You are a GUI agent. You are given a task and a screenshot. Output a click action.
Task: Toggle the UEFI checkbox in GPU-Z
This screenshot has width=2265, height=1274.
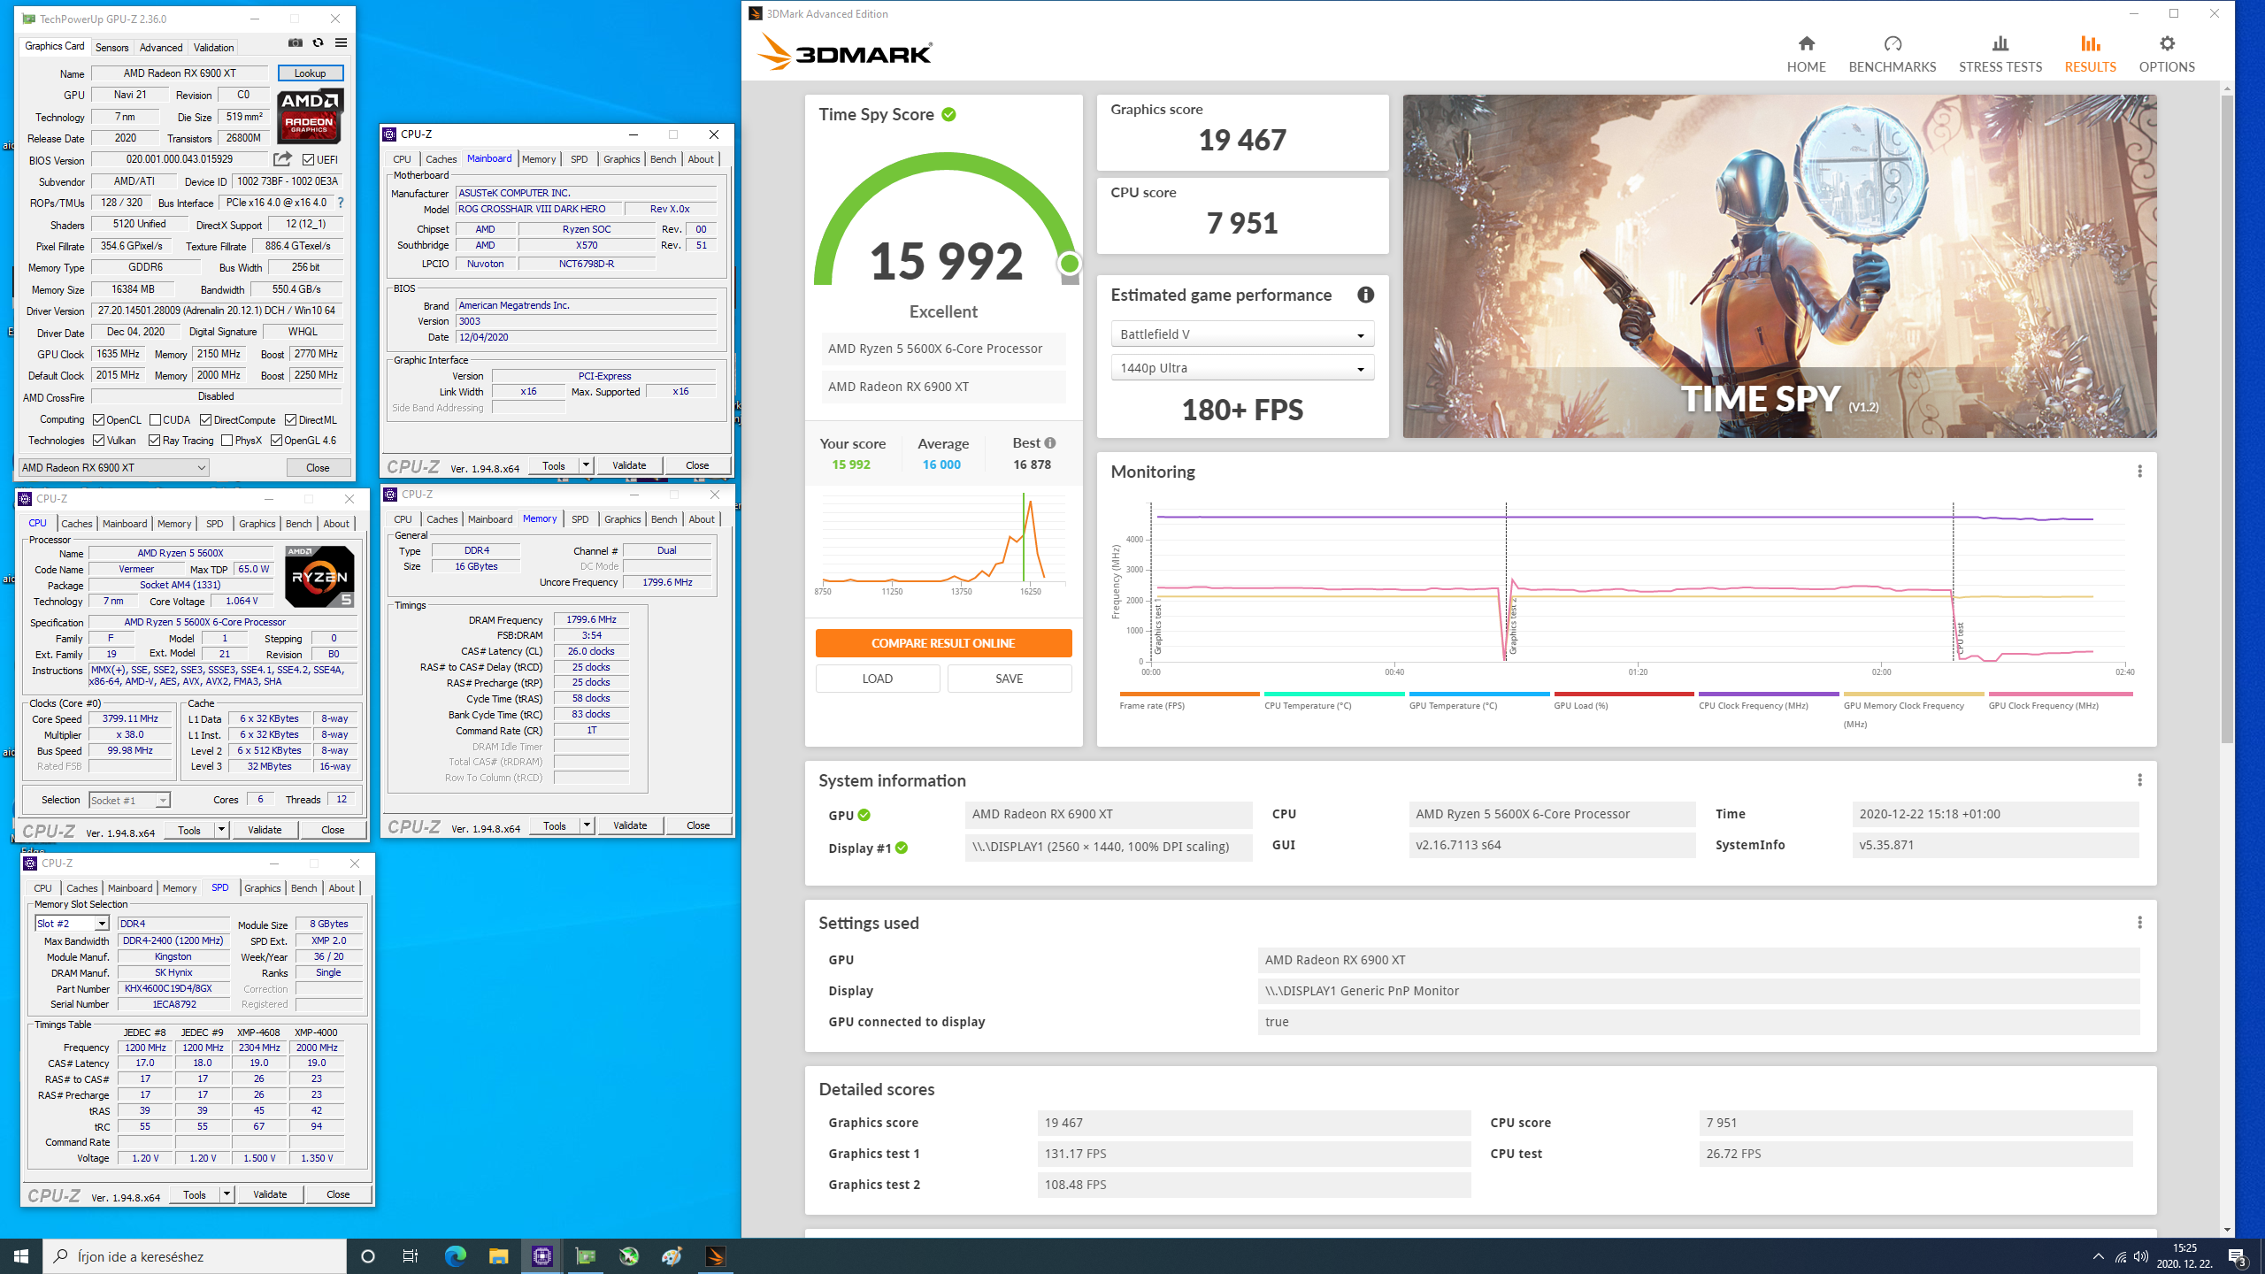(x=308, y=160)
